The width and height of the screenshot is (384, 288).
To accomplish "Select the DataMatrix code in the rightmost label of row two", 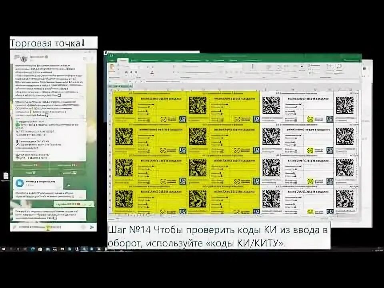I will [x=345, y=136].
